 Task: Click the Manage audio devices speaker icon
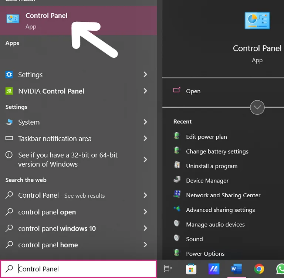pyautogui.click(x=177, y=223)
